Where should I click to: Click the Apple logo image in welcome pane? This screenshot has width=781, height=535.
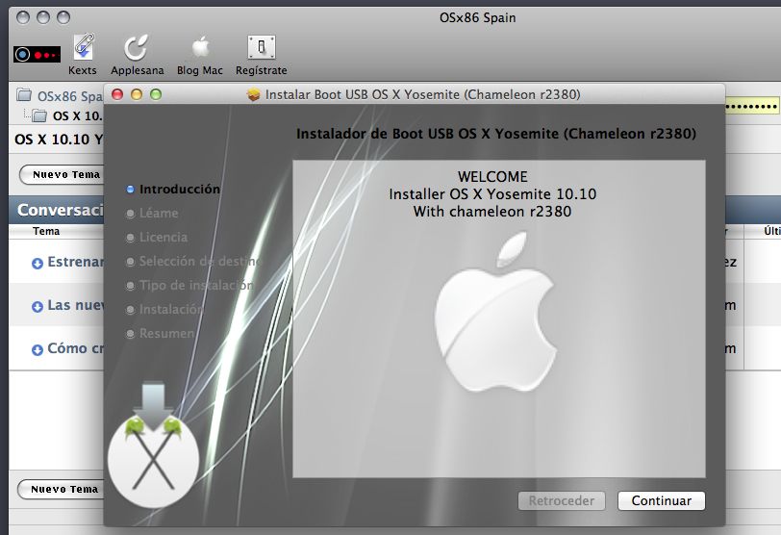[x=496, y=312]
